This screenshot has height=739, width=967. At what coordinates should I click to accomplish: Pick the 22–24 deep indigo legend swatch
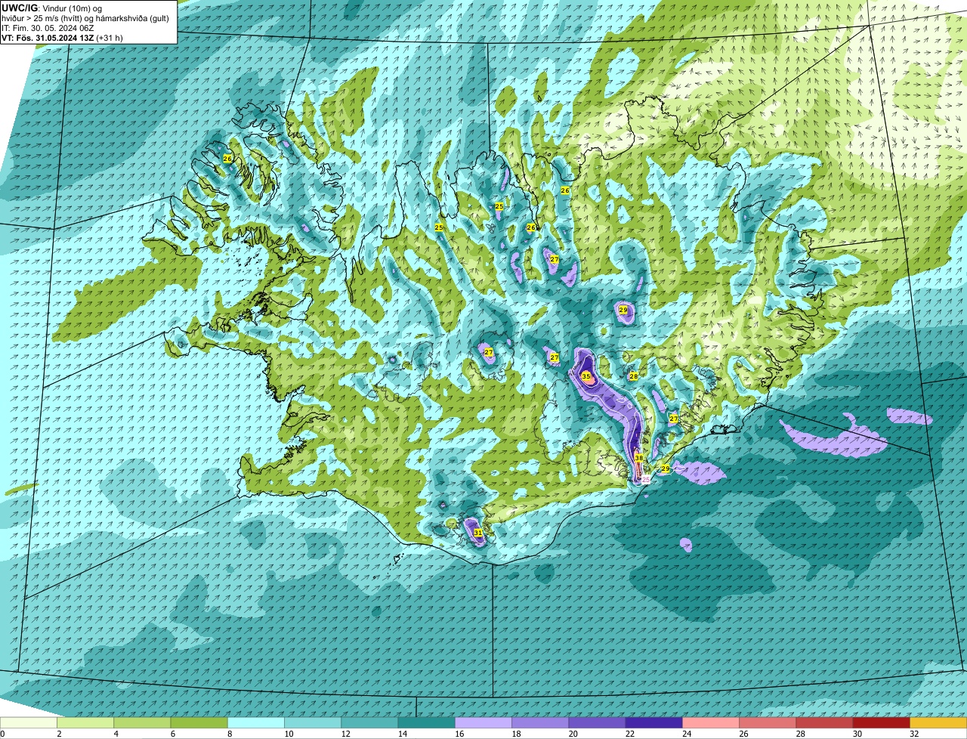(654, 722)
